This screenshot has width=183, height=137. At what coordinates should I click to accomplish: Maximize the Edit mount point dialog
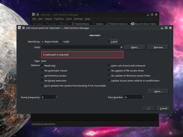tap(166, 28)
